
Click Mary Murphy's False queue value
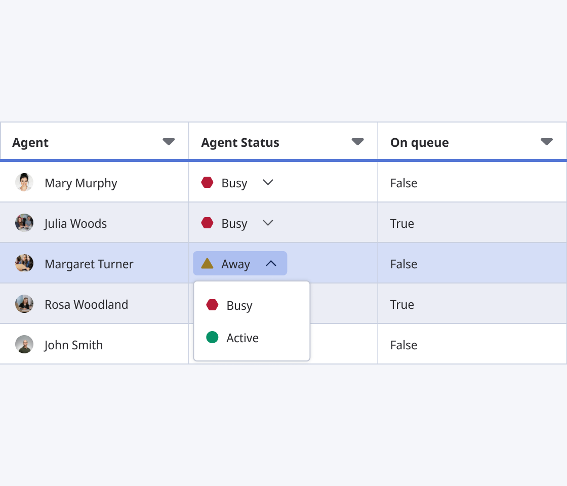pos(403,183)
